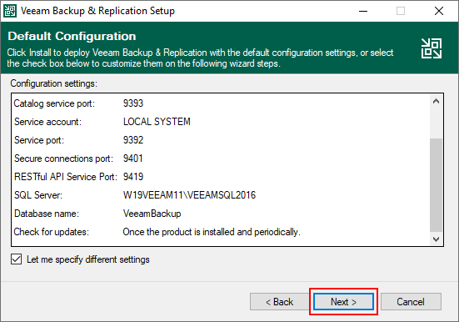Screen dimensions: 459x322
Task: Click the vertical scrollbar thumb in settings list
Action: (x=436, y=185)
